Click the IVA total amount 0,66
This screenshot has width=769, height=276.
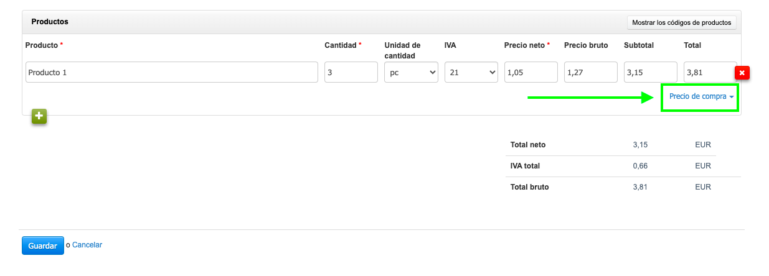pyautogui.click(x=640, y=166)
